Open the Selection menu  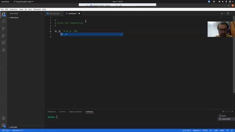pos(14,9)
